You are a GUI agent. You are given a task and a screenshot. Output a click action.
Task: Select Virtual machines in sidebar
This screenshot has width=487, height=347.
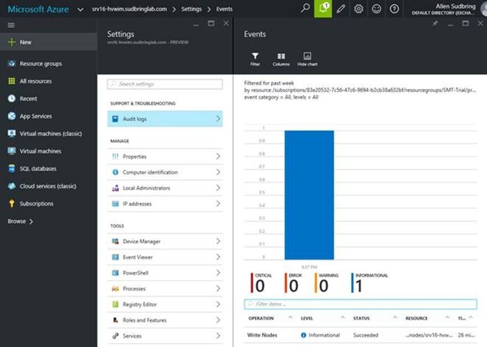click(x=40, y=151)
